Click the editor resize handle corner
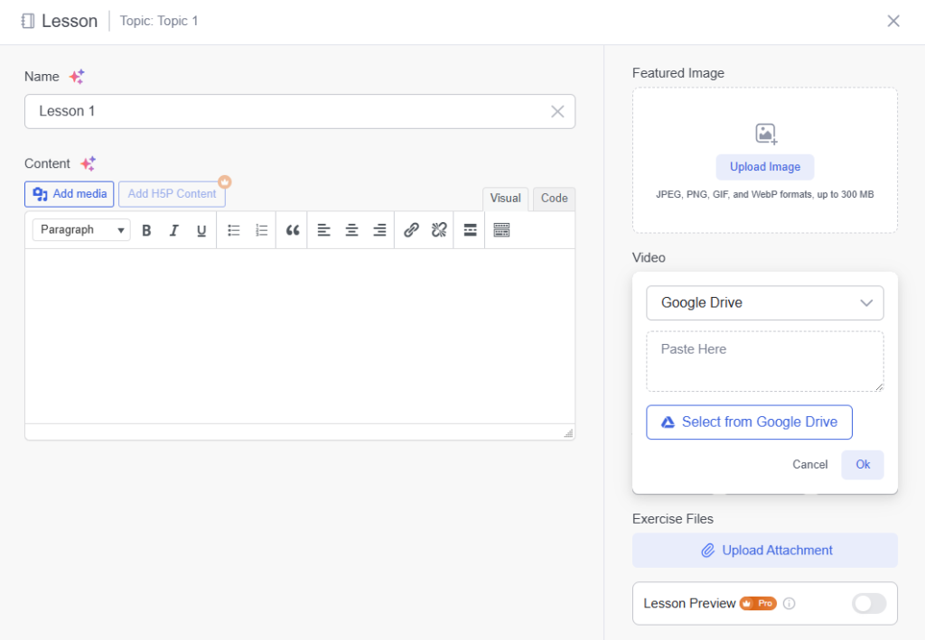 (x=569, y=433)
